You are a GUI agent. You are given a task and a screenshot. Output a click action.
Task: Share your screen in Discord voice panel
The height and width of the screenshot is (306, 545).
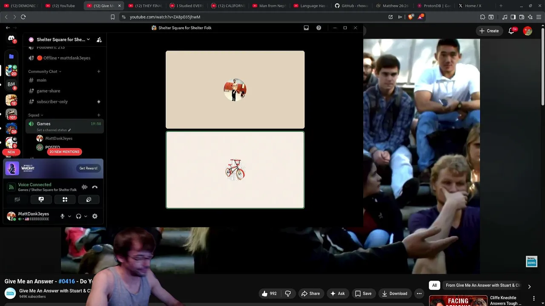pos(41,199)
